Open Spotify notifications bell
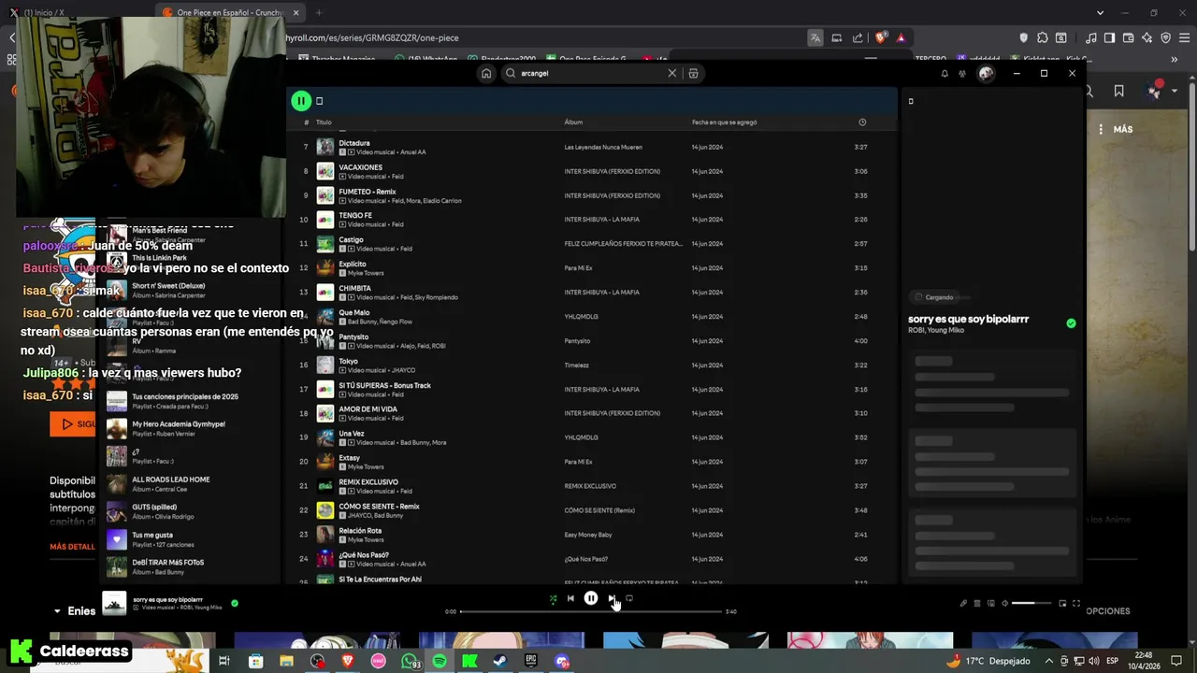The image size is (1197, 673). click(945, 73)
